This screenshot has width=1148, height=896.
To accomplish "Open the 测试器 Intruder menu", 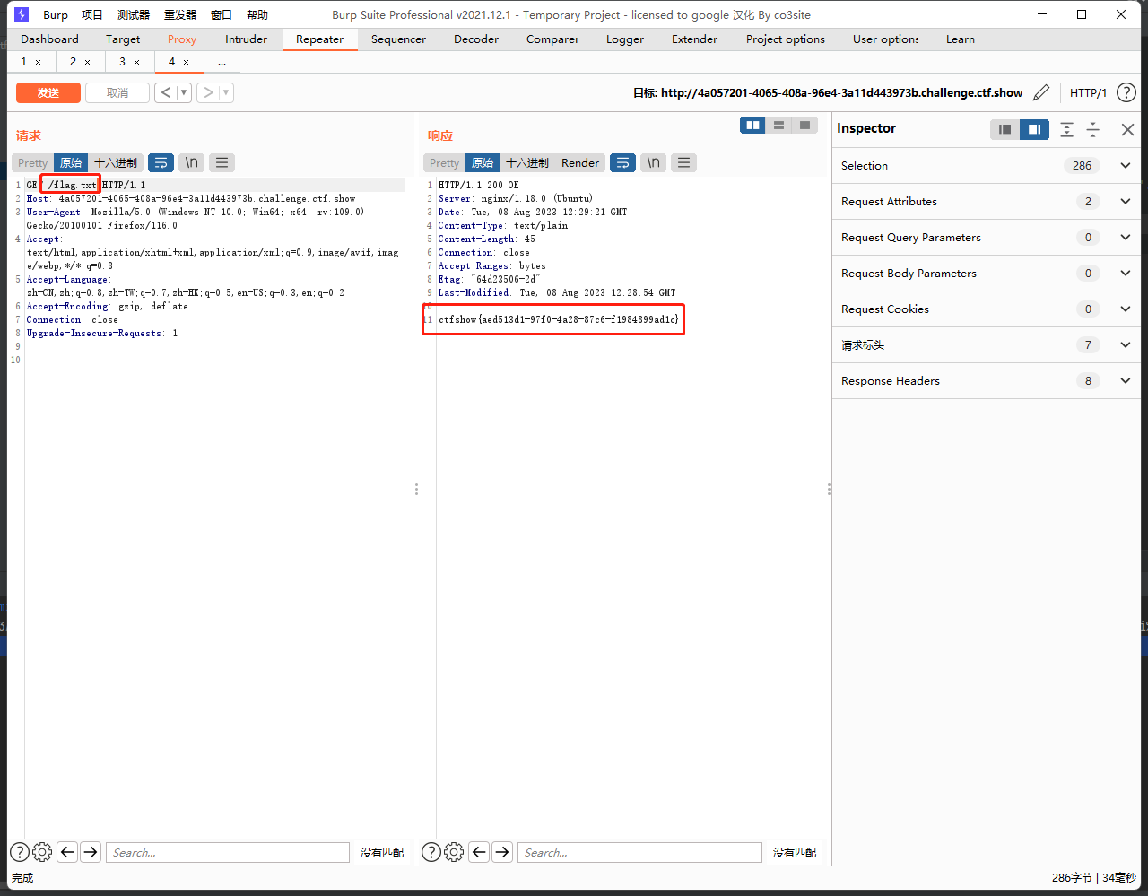I will 134,14.
